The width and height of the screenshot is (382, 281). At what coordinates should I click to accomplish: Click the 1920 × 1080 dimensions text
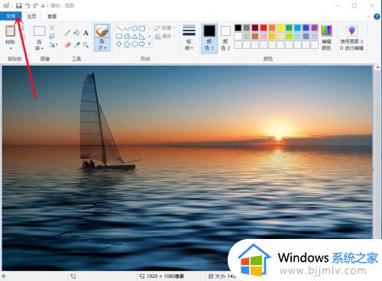165,276
